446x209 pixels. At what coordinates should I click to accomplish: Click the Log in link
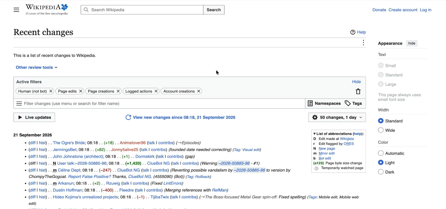click(425, 10)
